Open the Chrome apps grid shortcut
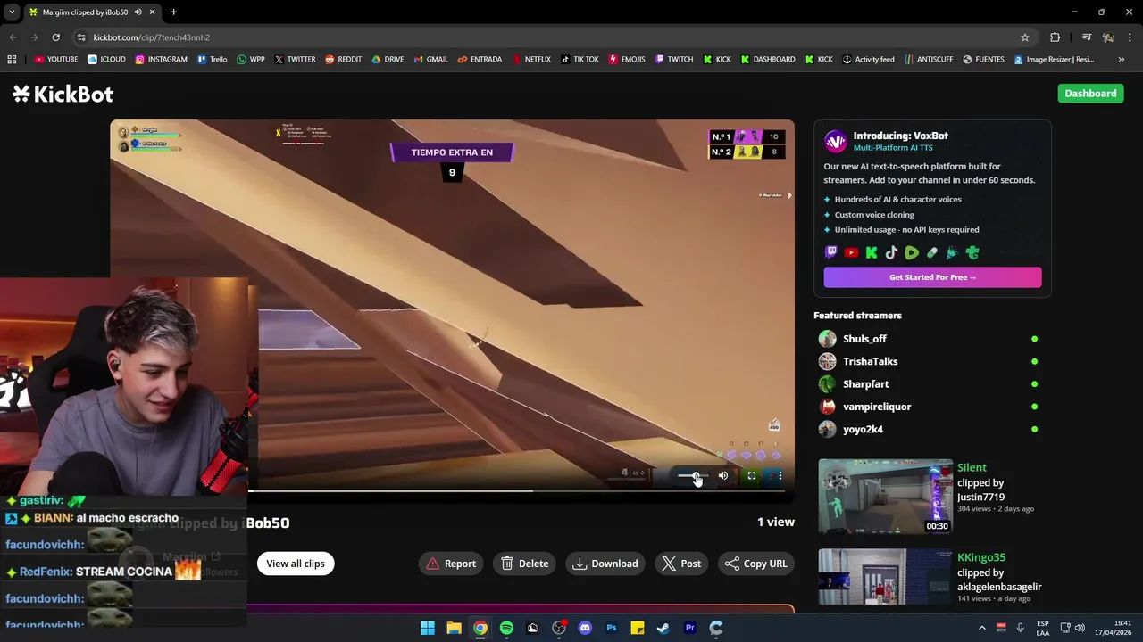1143x642 pixels. tap(12, 60)
